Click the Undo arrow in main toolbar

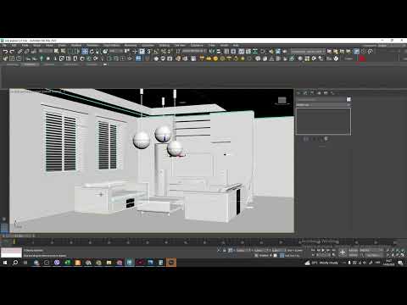(5, 52)
